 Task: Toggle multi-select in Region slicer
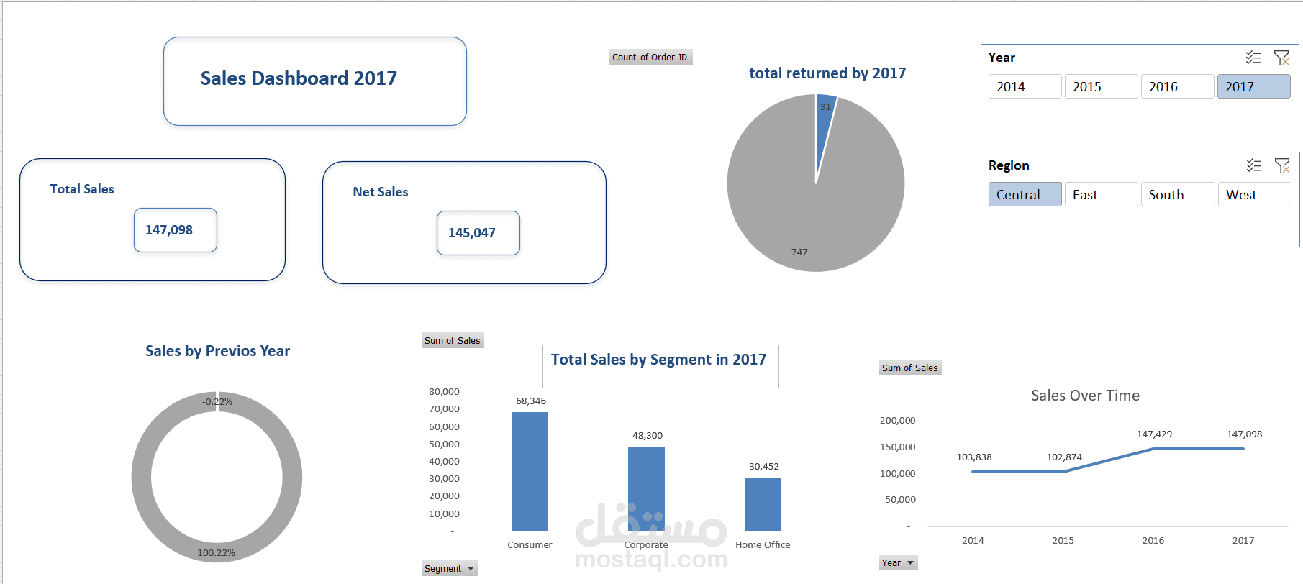1253,165
